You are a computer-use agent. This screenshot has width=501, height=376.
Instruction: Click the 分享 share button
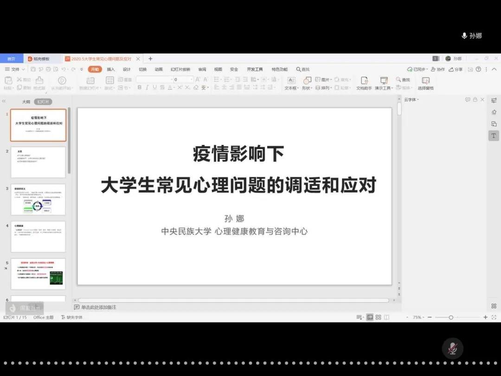tap(456, 69)
